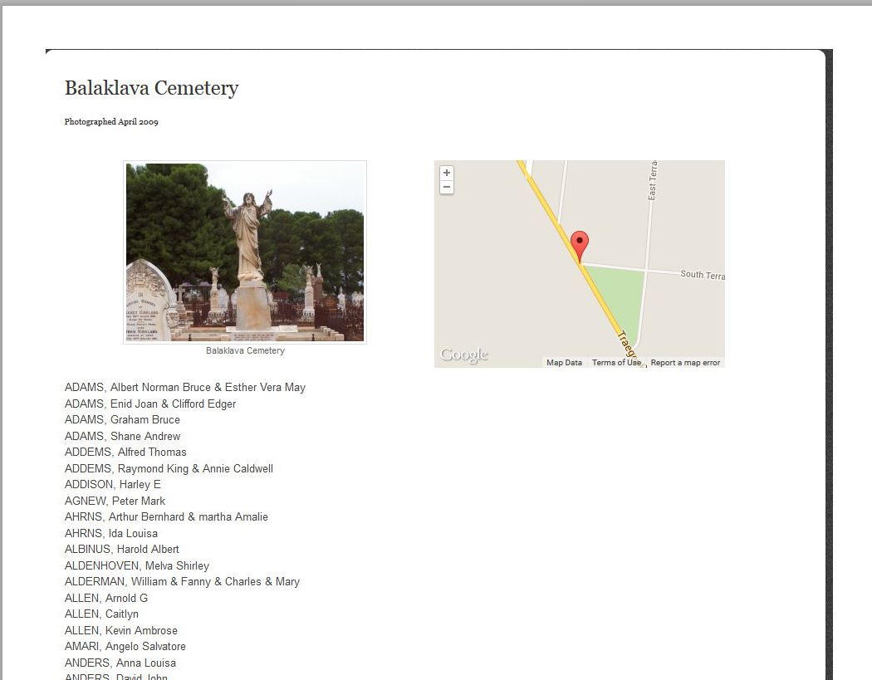Open Terms of Use link
Screen dimensions: 872x680
[x=616, y=363]
